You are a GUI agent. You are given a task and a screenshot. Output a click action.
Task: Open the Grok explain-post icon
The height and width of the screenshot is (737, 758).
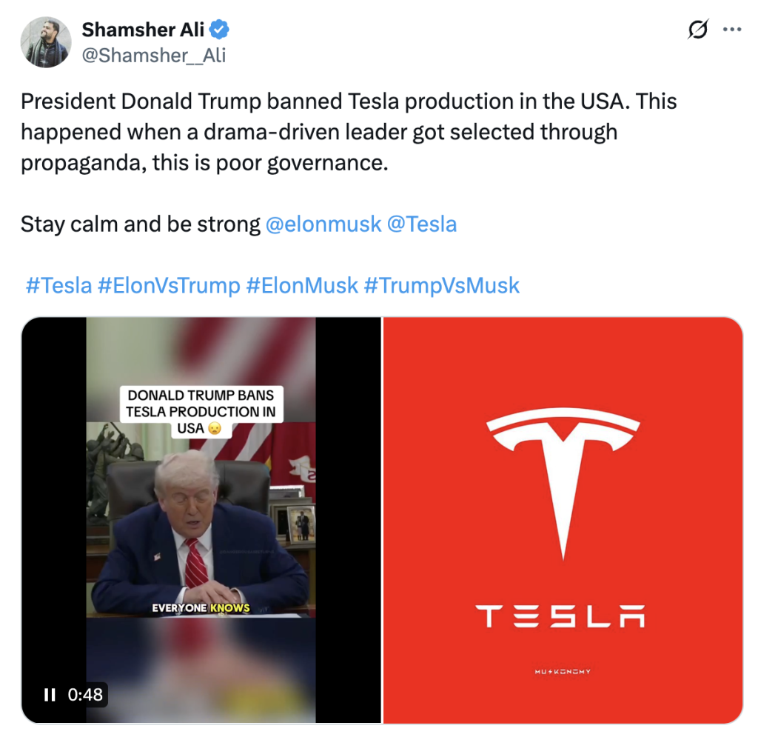pyautogui.click(x=698, y=30)
